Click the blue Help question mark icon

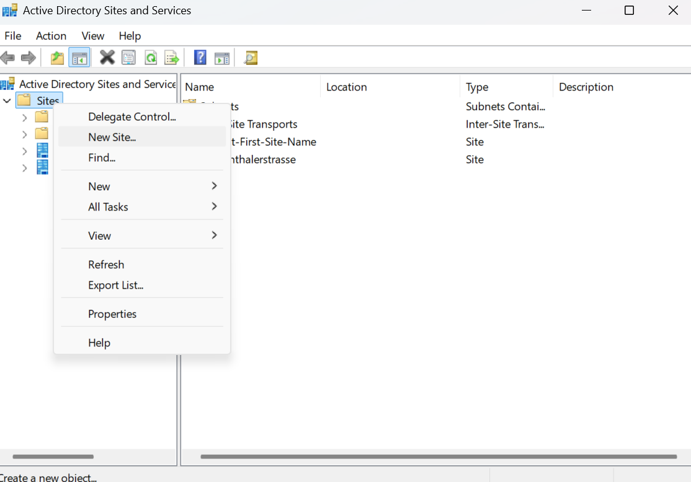200,57
